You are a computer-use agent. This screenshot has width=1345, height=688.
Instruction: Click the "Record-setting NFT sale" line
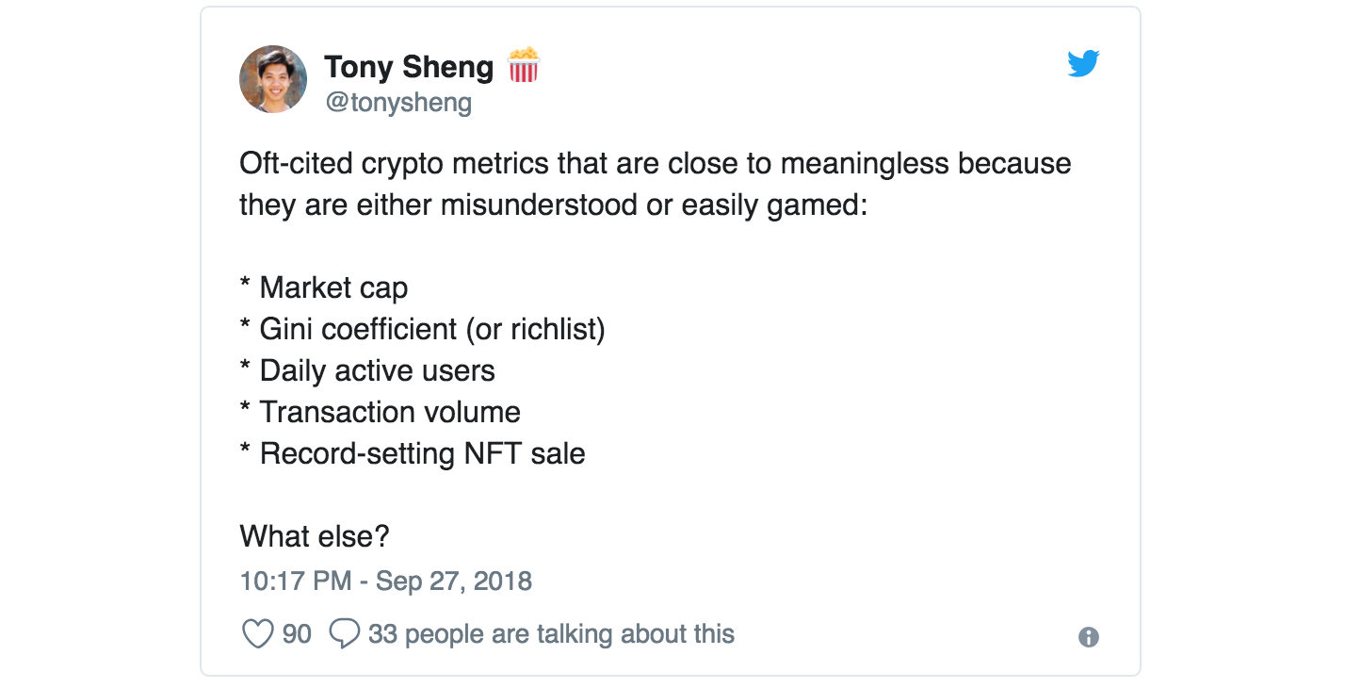pyautogui.click(x=413, y=453)
